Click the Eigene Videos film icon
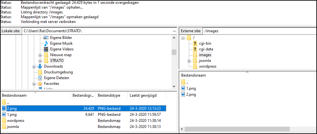 46,49
